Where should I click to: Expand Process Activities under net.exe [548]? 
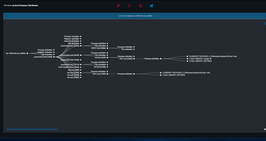coord(134,56)
